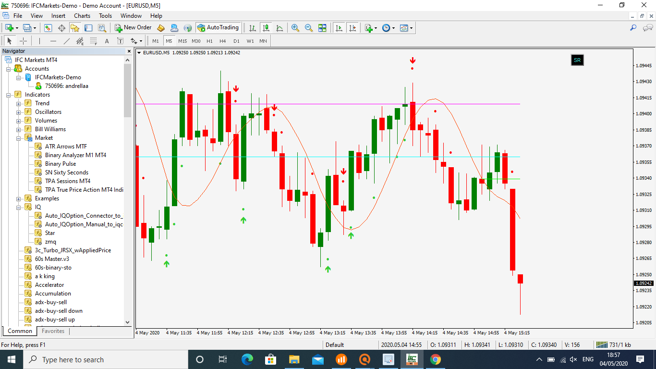The width and height of the screenshot is (656, 369).
Task: Show the Market Watch window
Action: [x=48, y=28]
